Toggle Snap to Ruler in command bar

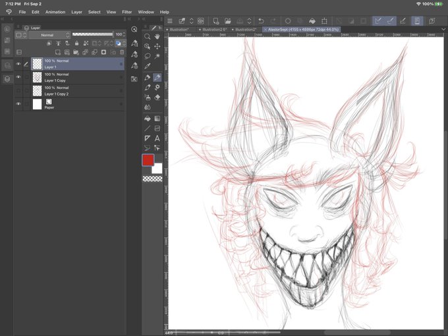378,21
